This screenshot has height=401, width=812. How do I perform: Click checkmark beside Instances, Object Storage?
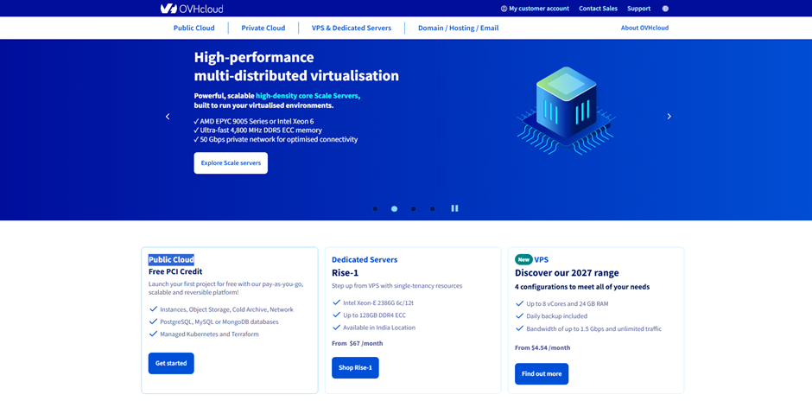tap(153, 309)
